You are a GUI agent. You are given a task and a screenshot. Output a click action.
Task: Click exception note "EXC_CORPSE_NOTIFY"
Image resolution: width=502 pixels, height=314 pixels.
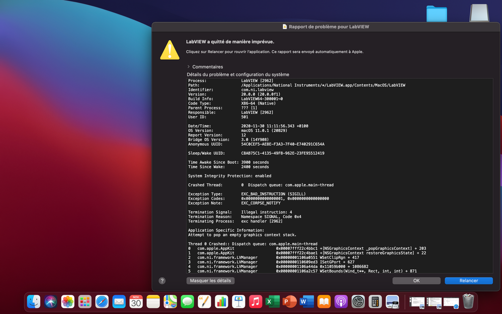(x=261, y=203)
